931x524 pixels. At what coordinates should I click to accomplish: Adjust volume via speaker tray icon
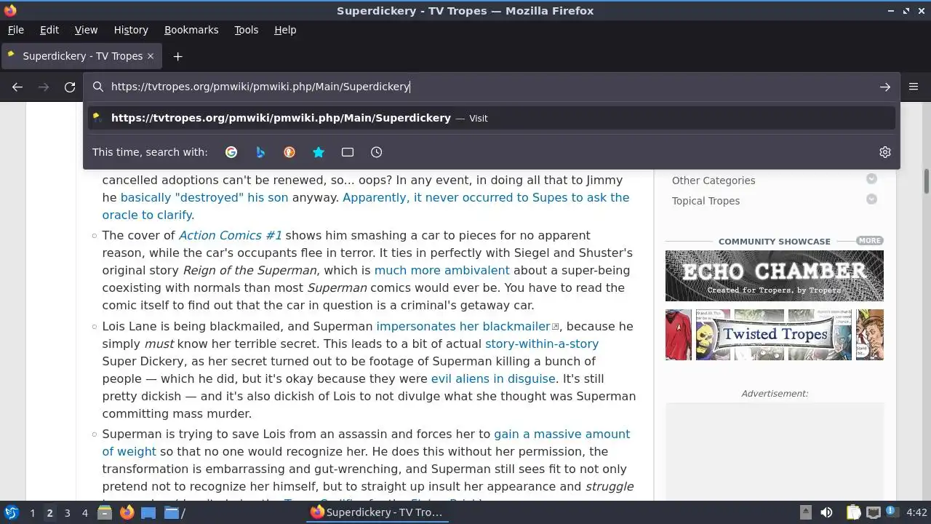point(826,513)
